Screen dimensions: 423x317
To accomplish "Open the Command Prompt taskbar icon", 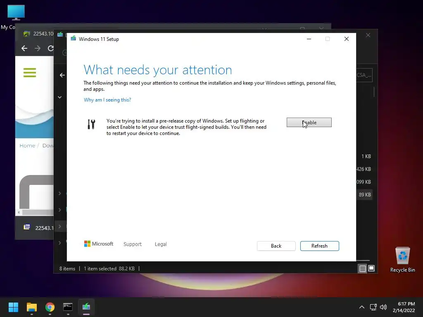I will tap(68, 307).
